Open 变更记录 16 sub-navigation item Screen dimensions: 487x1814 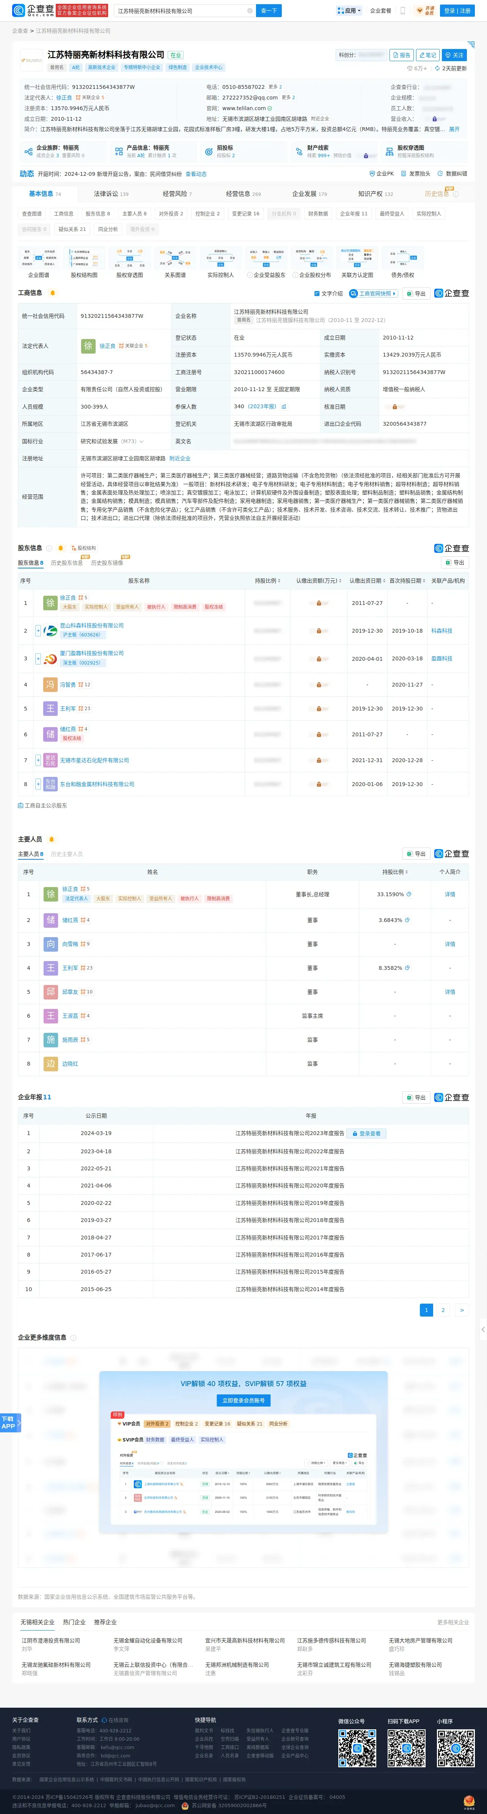click(246, 213)
